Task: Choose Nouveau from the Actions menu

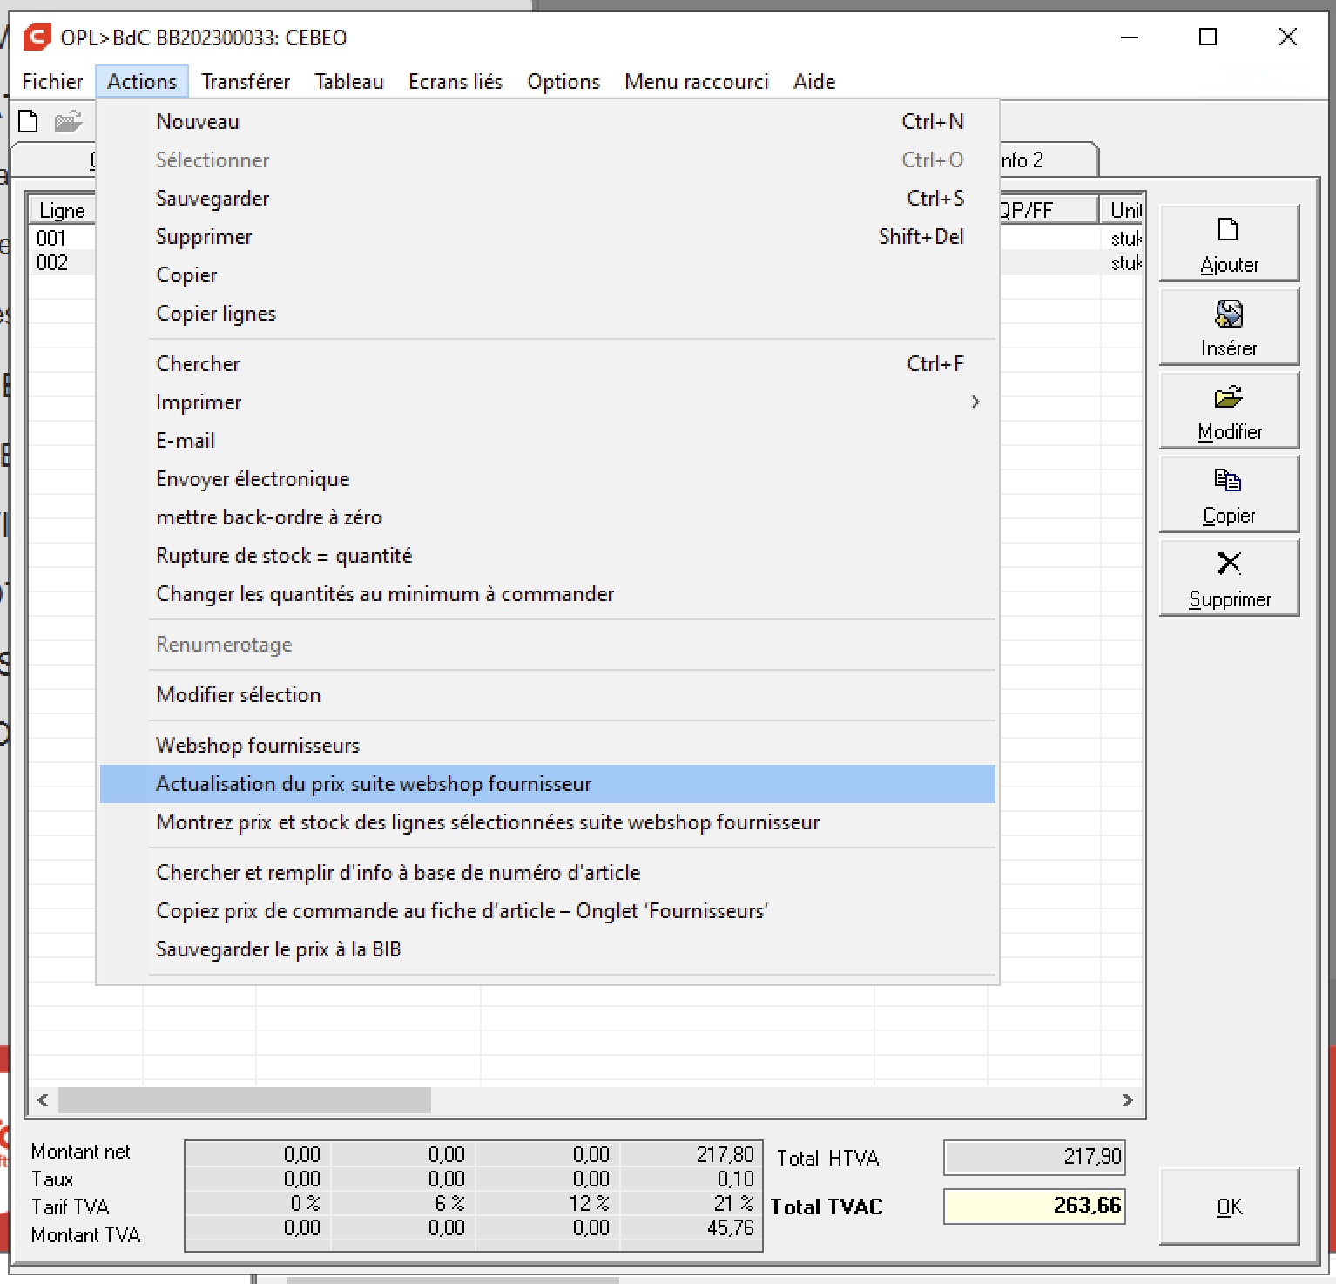Action: pos(548,122)
